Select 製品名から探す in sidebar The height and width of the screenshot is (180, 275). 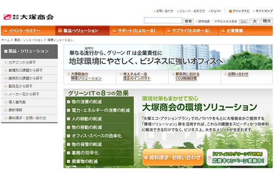coord(29,86)
